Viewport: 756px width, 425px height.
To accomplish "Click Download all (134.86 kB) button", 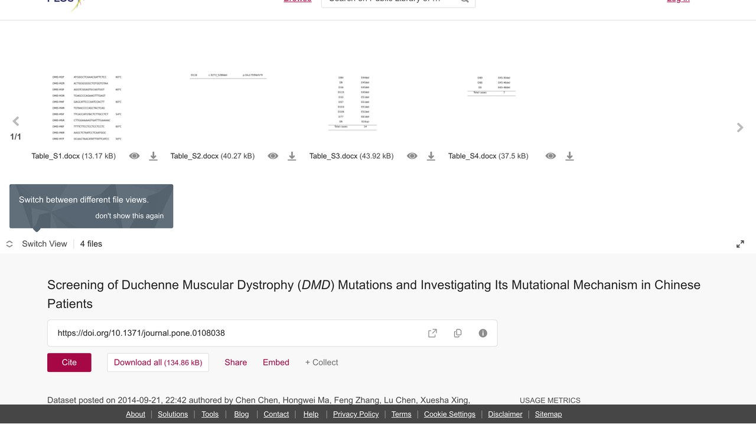I will tap(158, 362).
